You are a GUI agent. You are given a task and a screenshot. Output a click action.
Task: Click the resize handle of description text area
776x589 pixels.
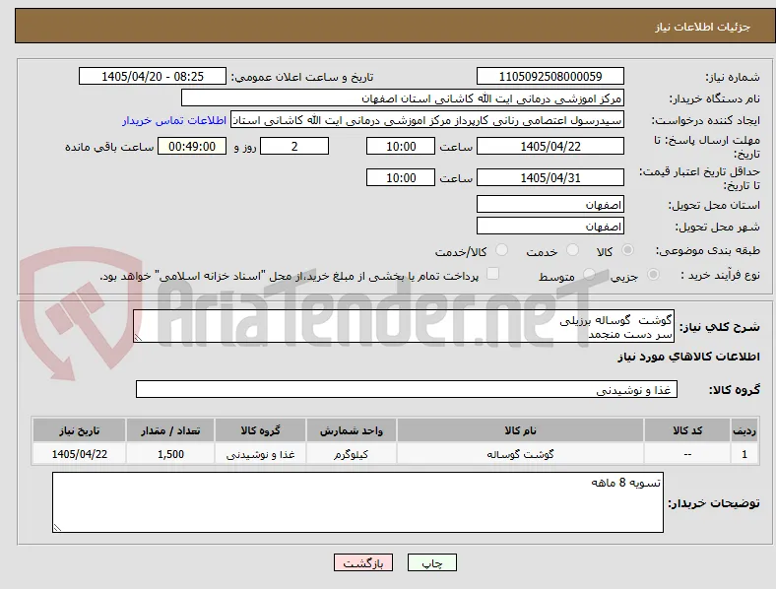click(138, 338)
